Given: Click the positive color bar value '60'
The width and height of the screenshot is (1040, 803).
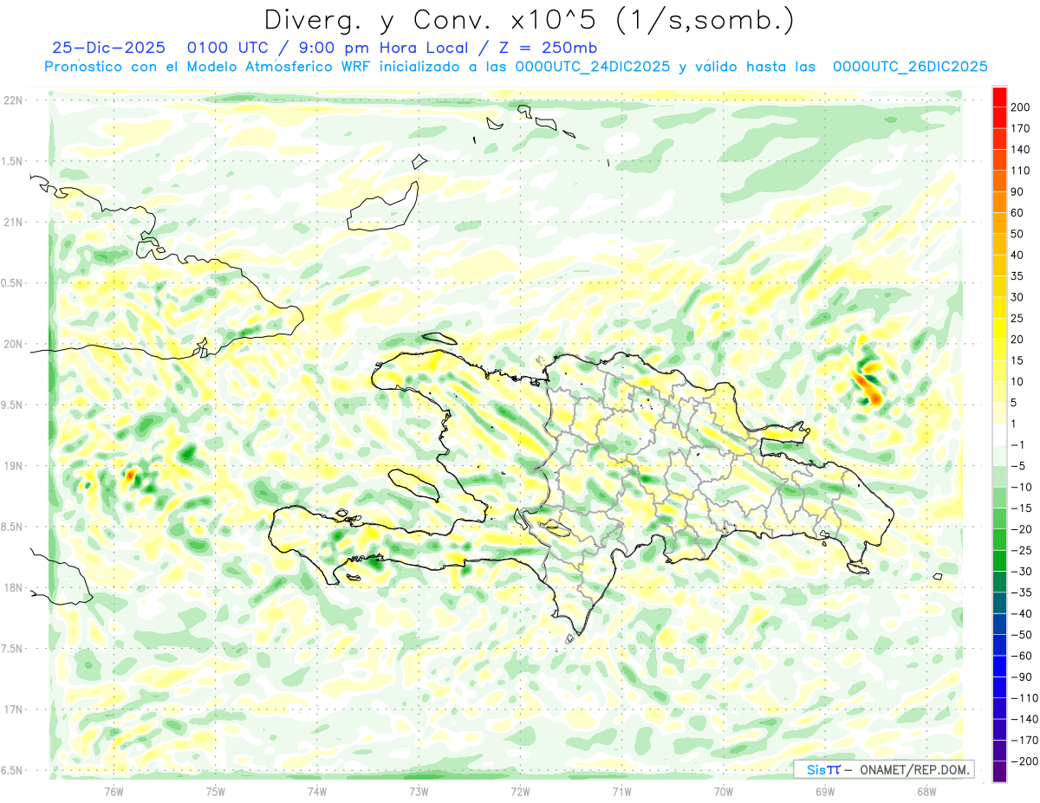Looking at the screenshot, I should [1017, 213].
